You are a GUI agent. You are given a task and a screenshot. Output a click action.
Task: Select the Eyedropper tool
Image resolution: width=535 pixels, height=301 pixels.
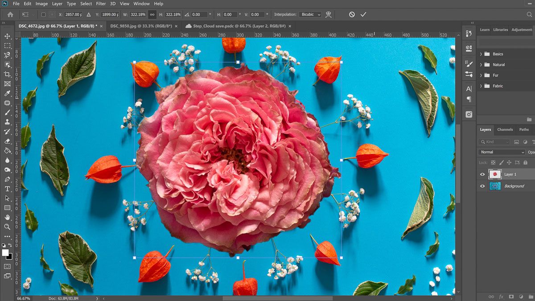pos(6,94)
